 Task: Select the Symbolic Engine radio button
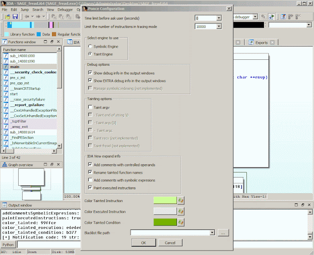point(90,46)
